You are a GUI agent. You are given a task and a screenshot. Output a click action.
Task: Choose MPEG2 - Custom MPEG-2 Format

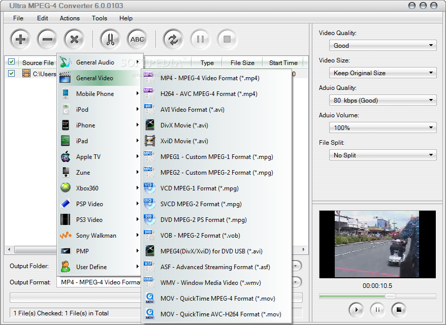(217, 172)
